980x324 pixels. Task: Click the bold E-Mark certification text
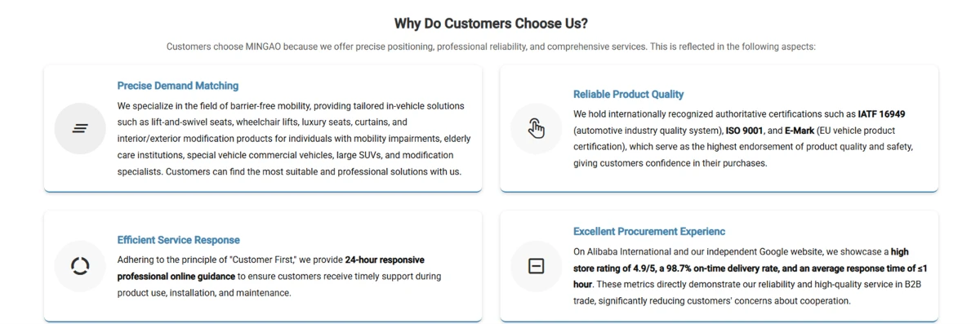coord(800,131)
